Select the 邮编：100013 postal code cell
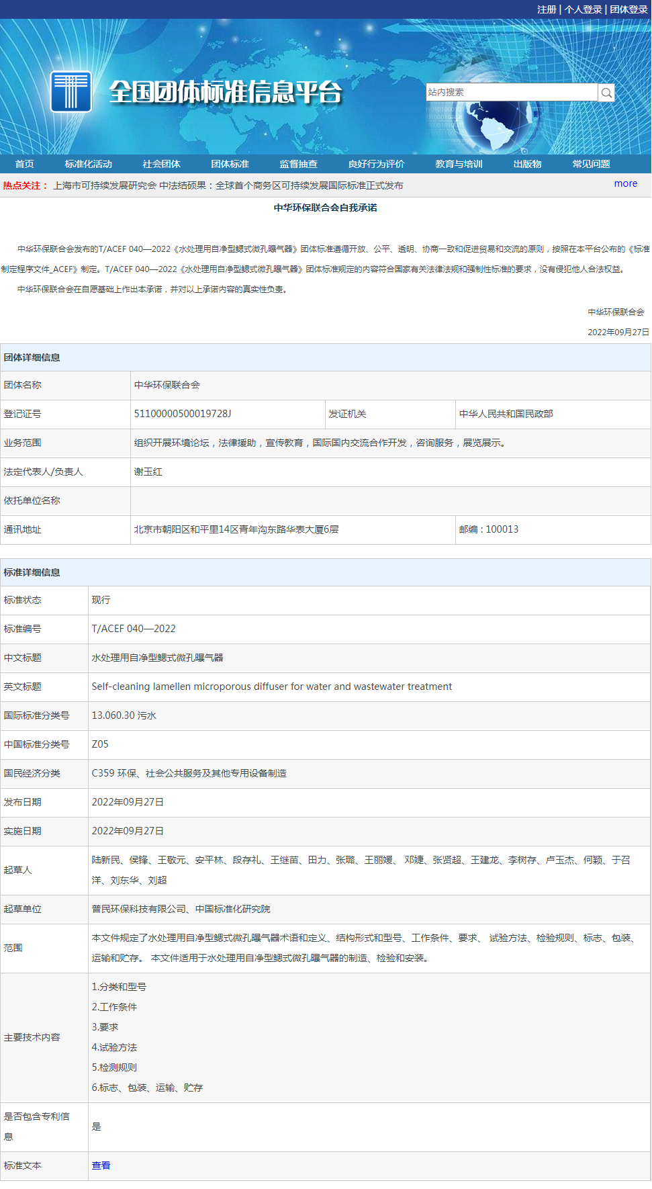 (x=553, y=529)
